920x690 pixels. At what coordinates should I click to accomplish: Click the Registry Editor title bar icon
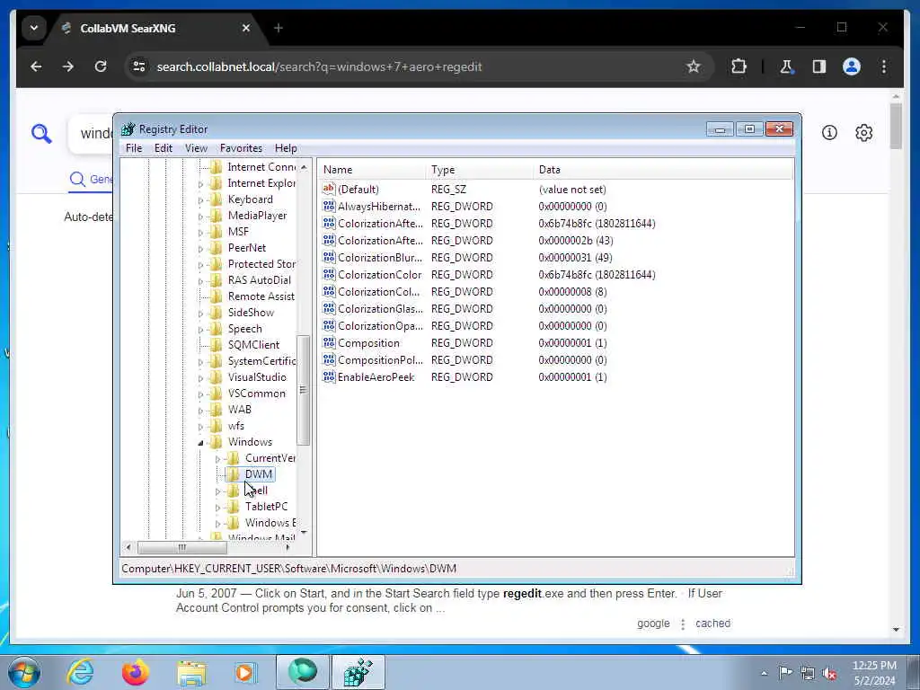128,129
